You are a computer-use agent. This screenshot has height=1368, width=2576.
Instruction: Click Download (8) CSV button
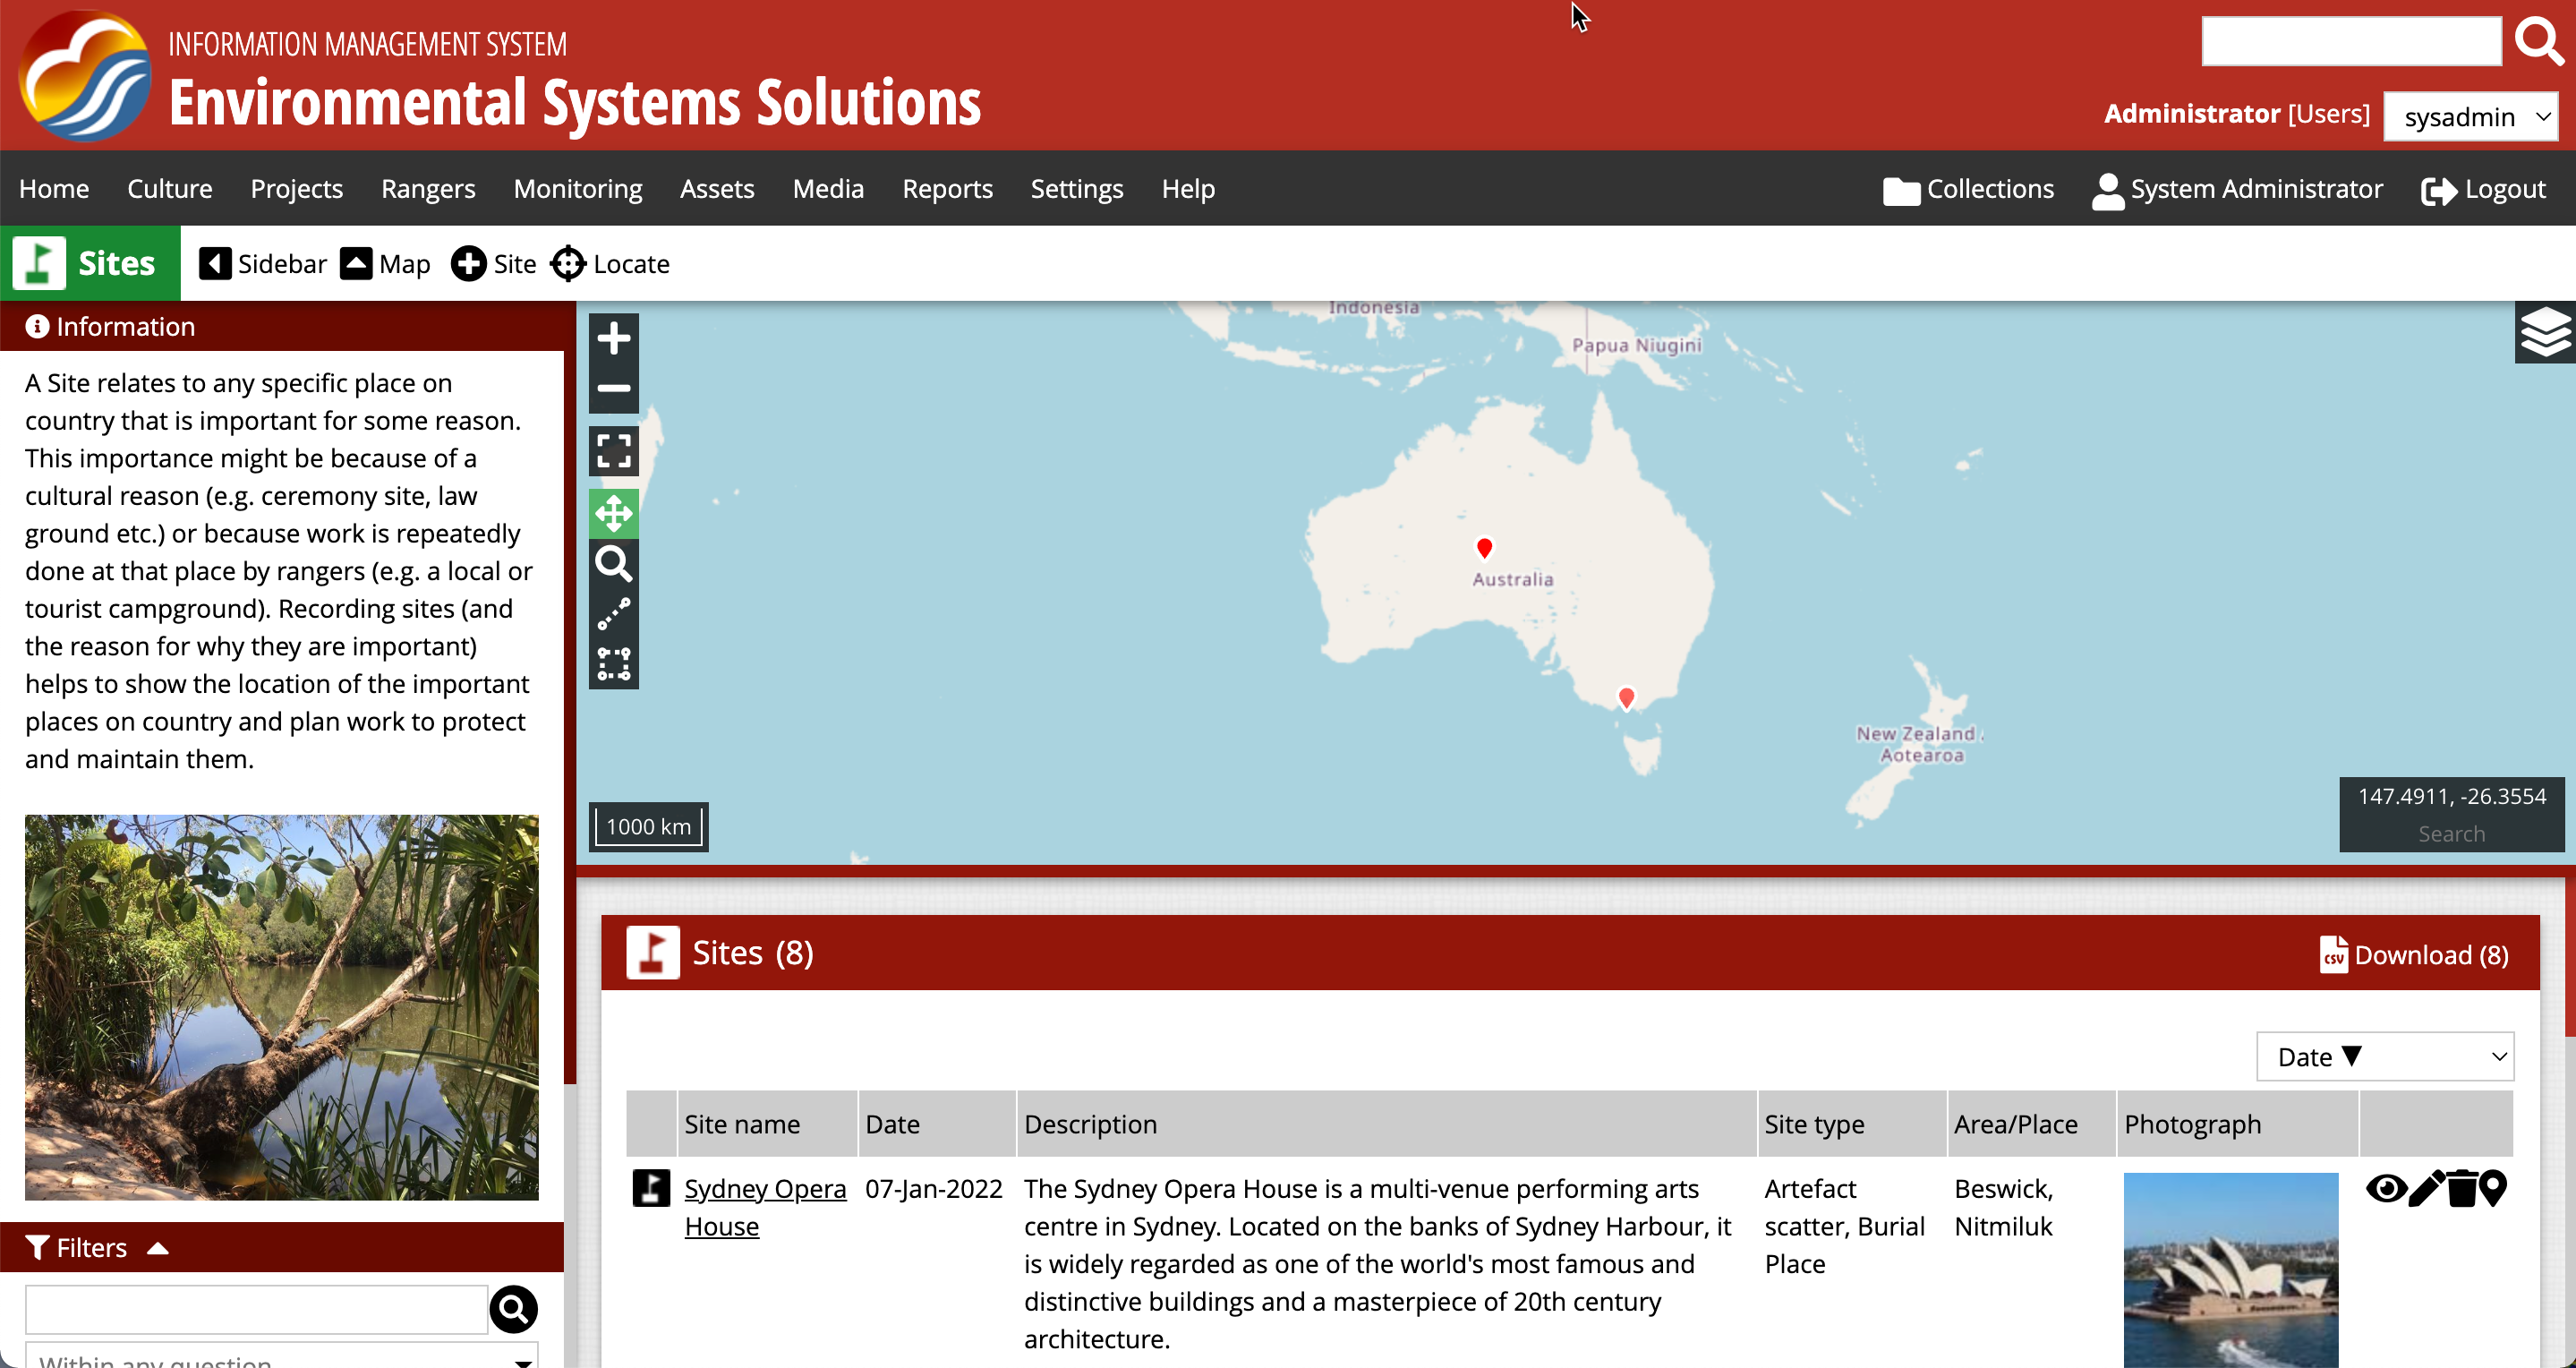pos(2414,955)
